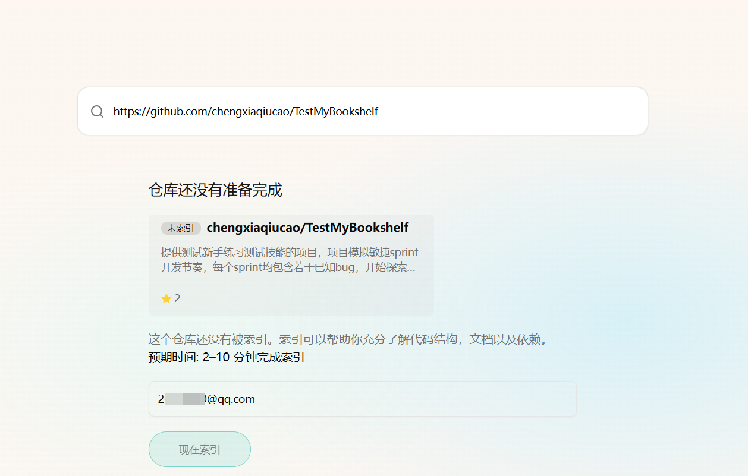Click blank area beside star rating in card

click(303, 299)
